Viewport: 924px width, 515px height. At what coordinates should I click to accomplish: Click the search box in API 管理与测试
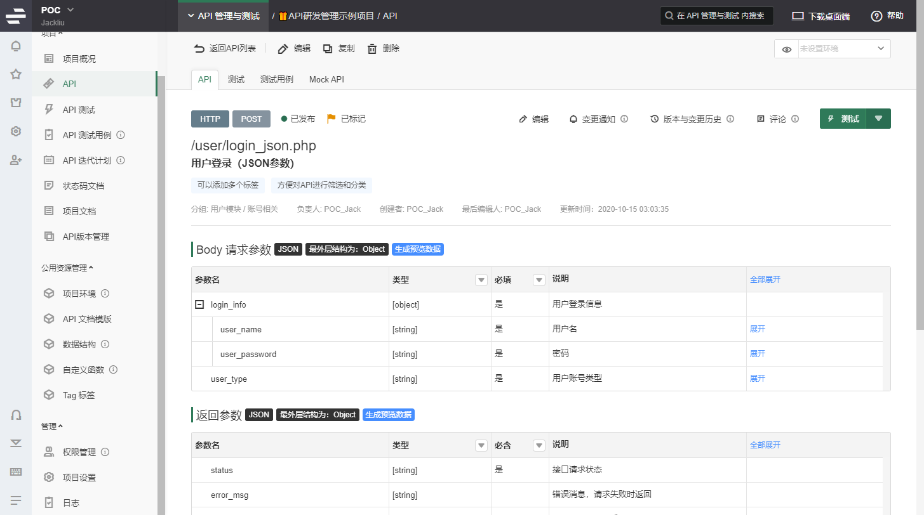pos(716,16)
